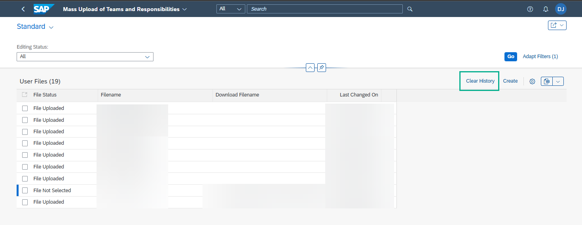The width and height of the screenshot is (582, 225).
Task: Tick the last File Uploaded row checkbox
Action: (25, 202)
